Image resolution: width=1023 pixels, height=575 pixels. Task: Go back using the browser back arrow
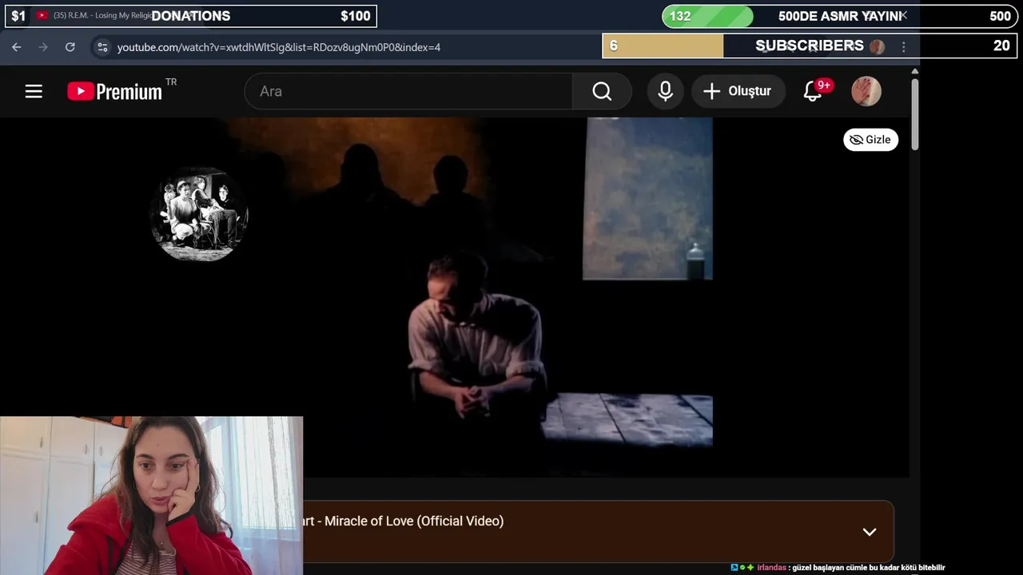tap(16, 47)
